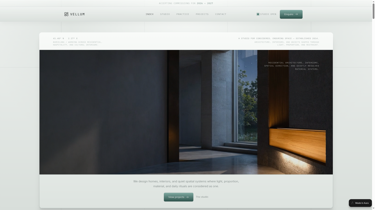Image resolution: width=375 pixels, height=210 pixels.
Task: Open the Index nav item
Action: (x=150, y=14)
